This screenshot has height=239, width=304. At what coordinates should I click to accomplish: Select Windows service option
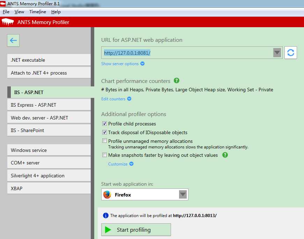(49, 150)
